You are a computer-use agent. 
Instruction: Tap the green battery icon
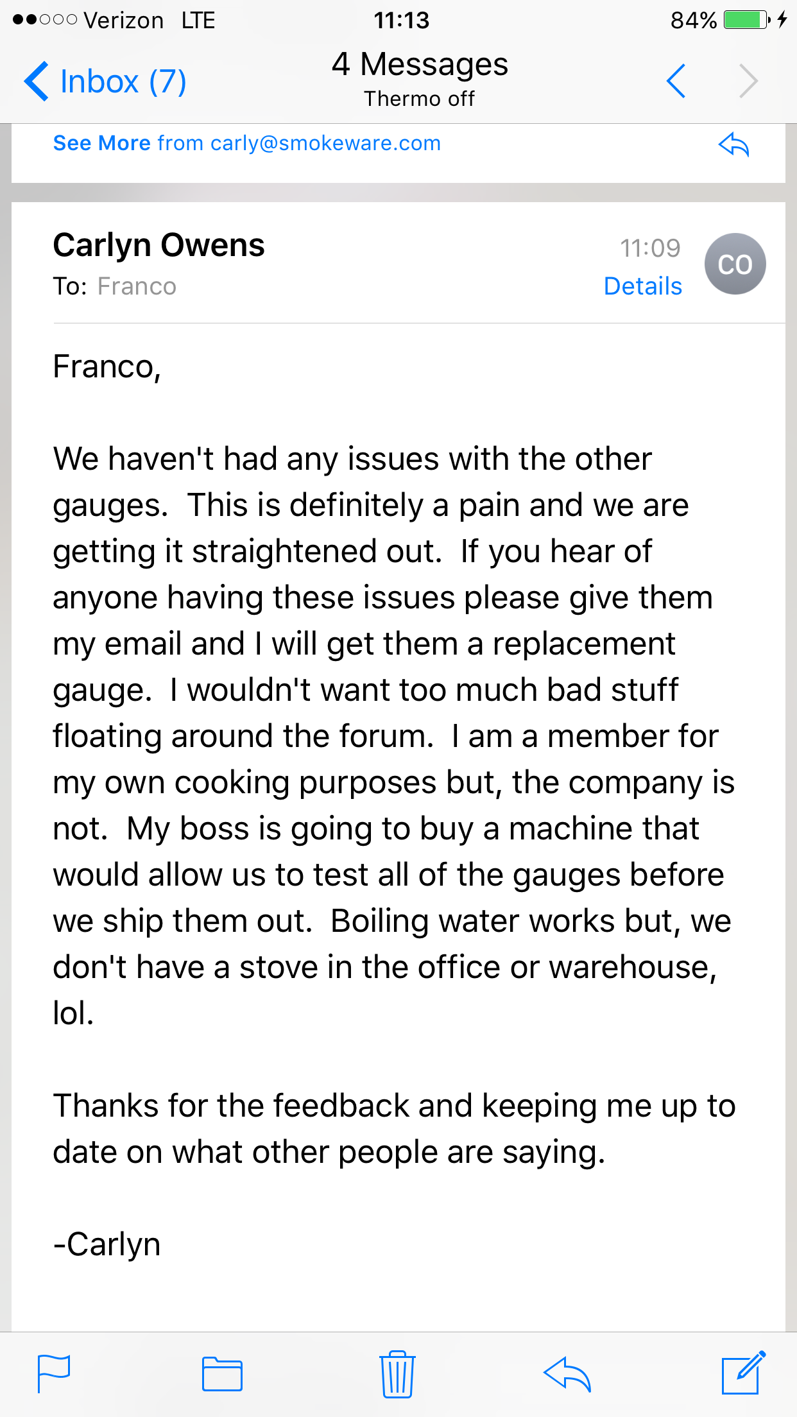tap(746, 20)
